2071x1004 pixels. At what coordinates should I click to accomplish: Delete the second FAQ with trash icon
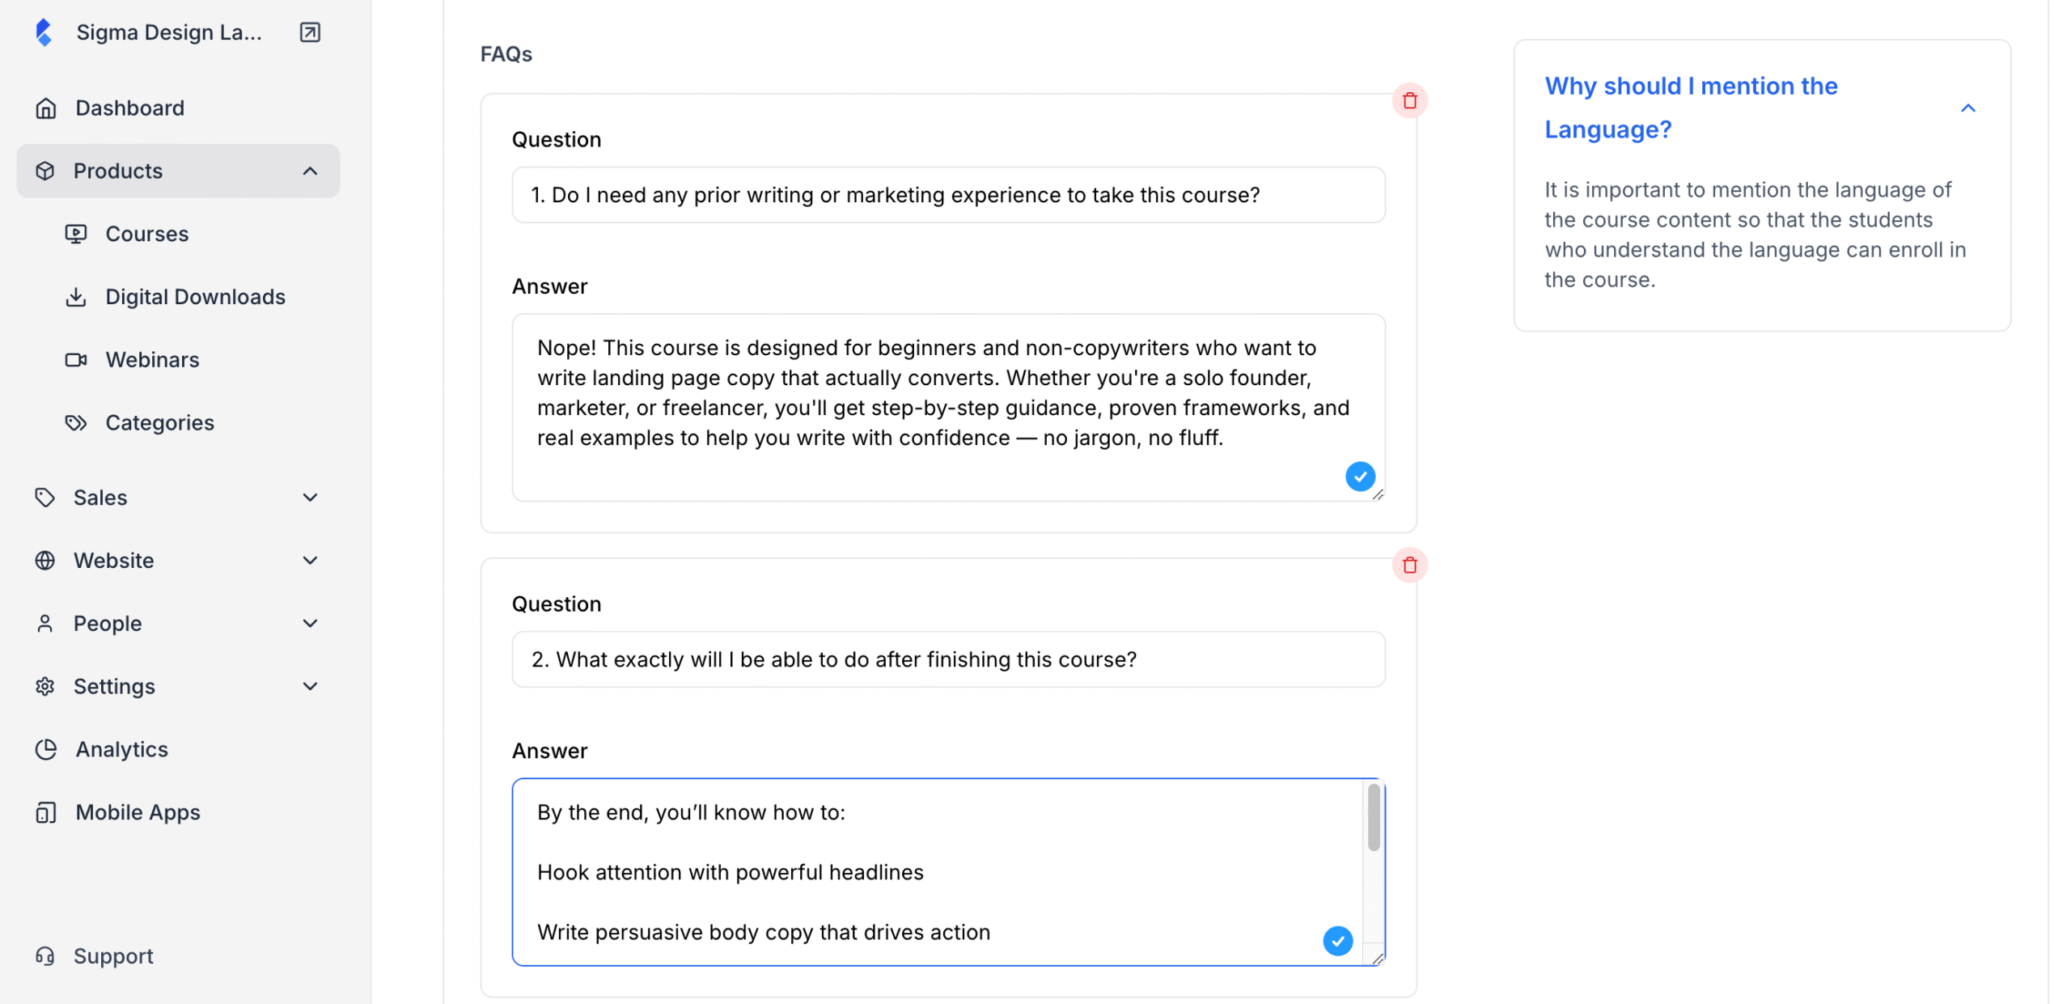(x=1410, y=566)
